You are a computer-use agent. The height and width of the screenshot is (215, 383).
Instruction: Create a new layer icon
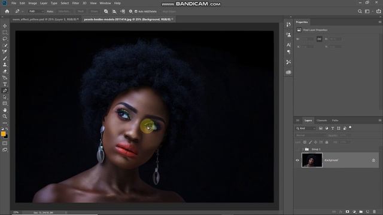click(x=367, y=212)
